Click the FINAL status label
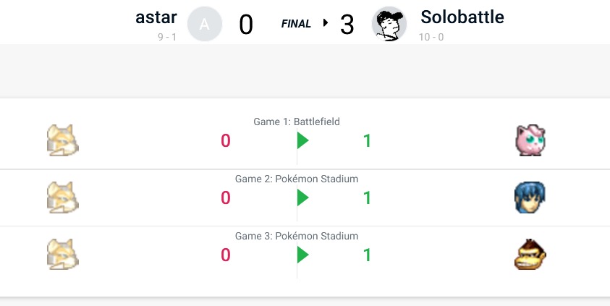This screenshot has height=306, width=610. click(296, 24)
